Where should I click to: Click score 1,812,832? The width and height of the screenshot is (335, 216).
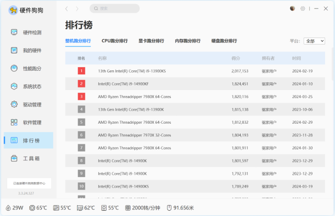[240, 122]
